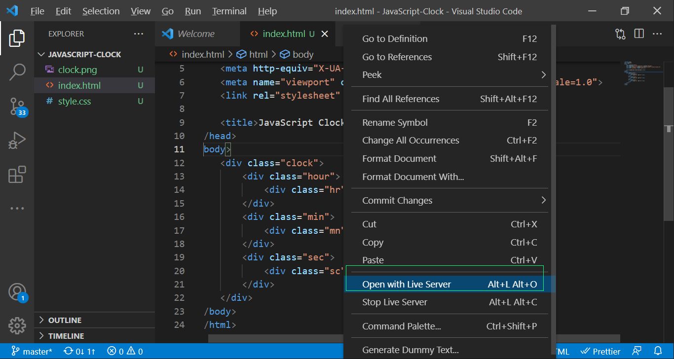Open the Explorer view in activity bar
674x359 pixels.
(x=17, y=38)
